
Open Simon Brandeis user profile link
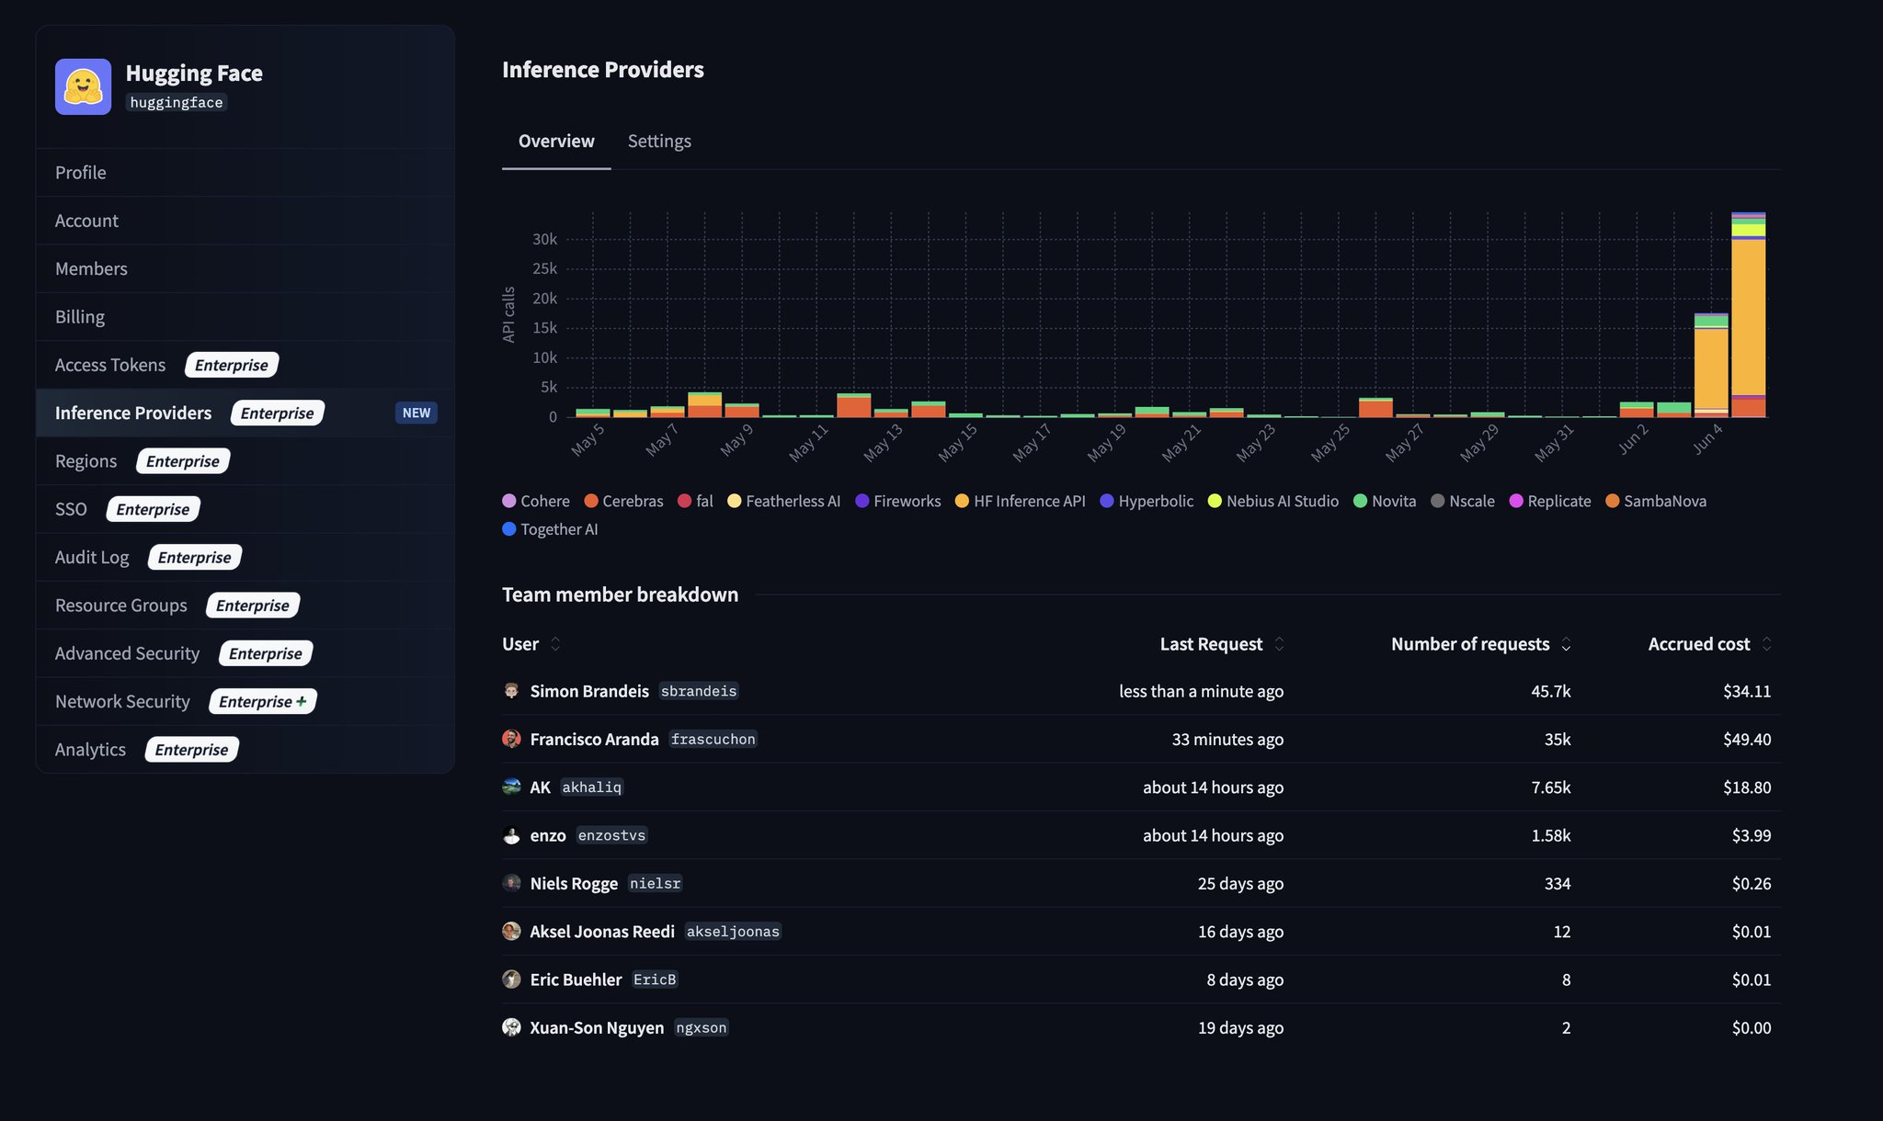[x=589, y=691]
